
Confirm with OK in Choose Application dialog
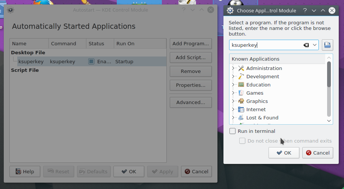284,153
